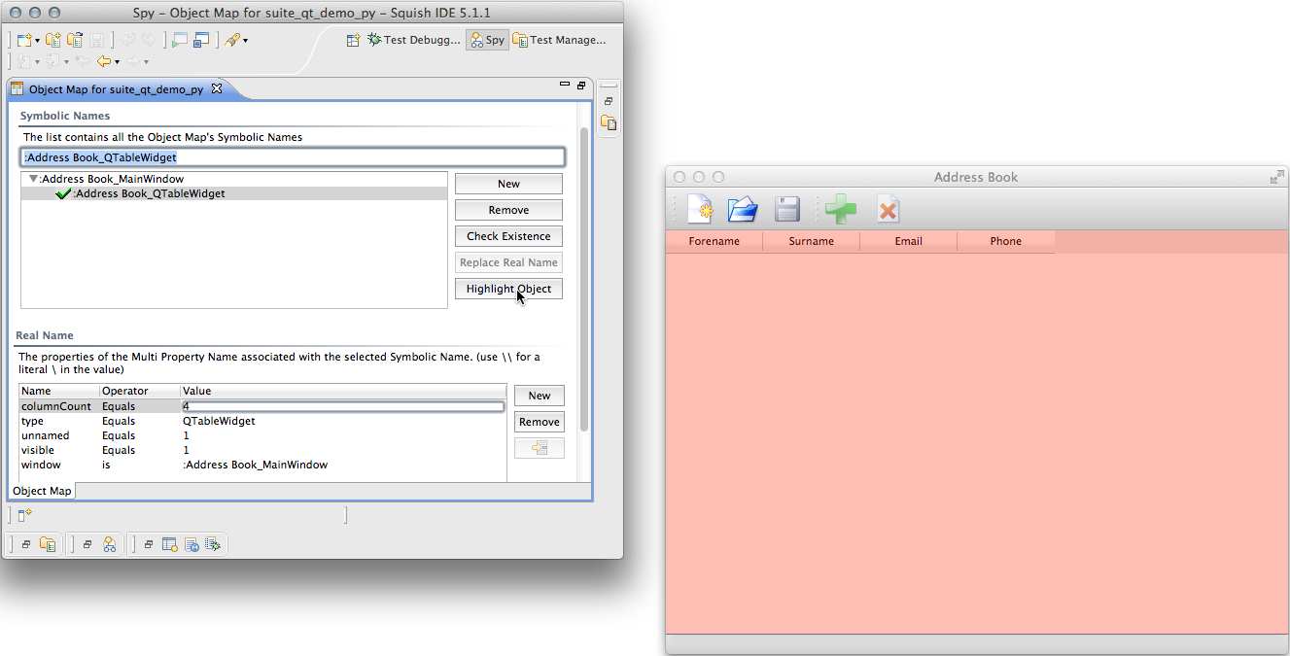Open the dropdown arrow beside the New wizard icon
This screenshot has height=656, width=1290.
(x=38, y=41)
